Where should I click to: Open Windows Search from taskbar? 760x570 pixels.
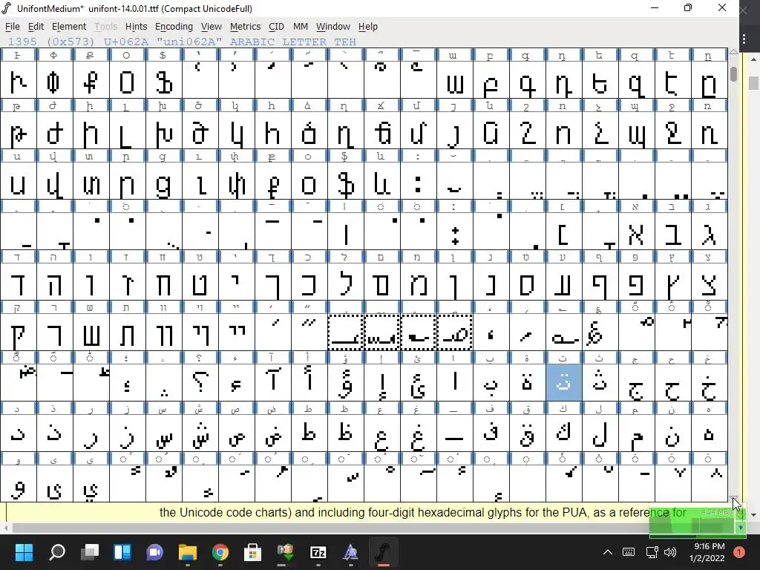coord(57,552)
